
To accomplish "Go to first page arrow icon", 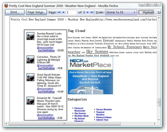I will tap(59, 12).
